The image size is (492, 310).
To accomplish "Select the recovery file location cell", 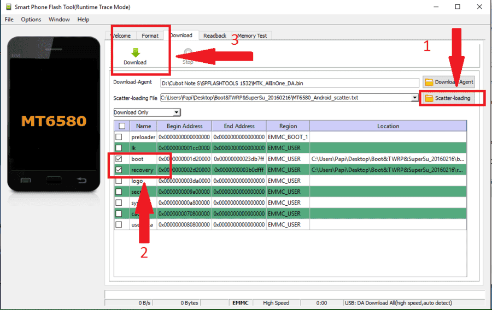I will (x=388, y=170).
